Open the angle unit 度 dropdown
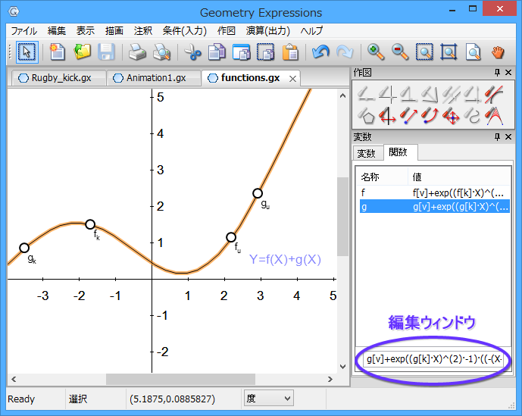This screenshot has height=416, width=522. 269,398
